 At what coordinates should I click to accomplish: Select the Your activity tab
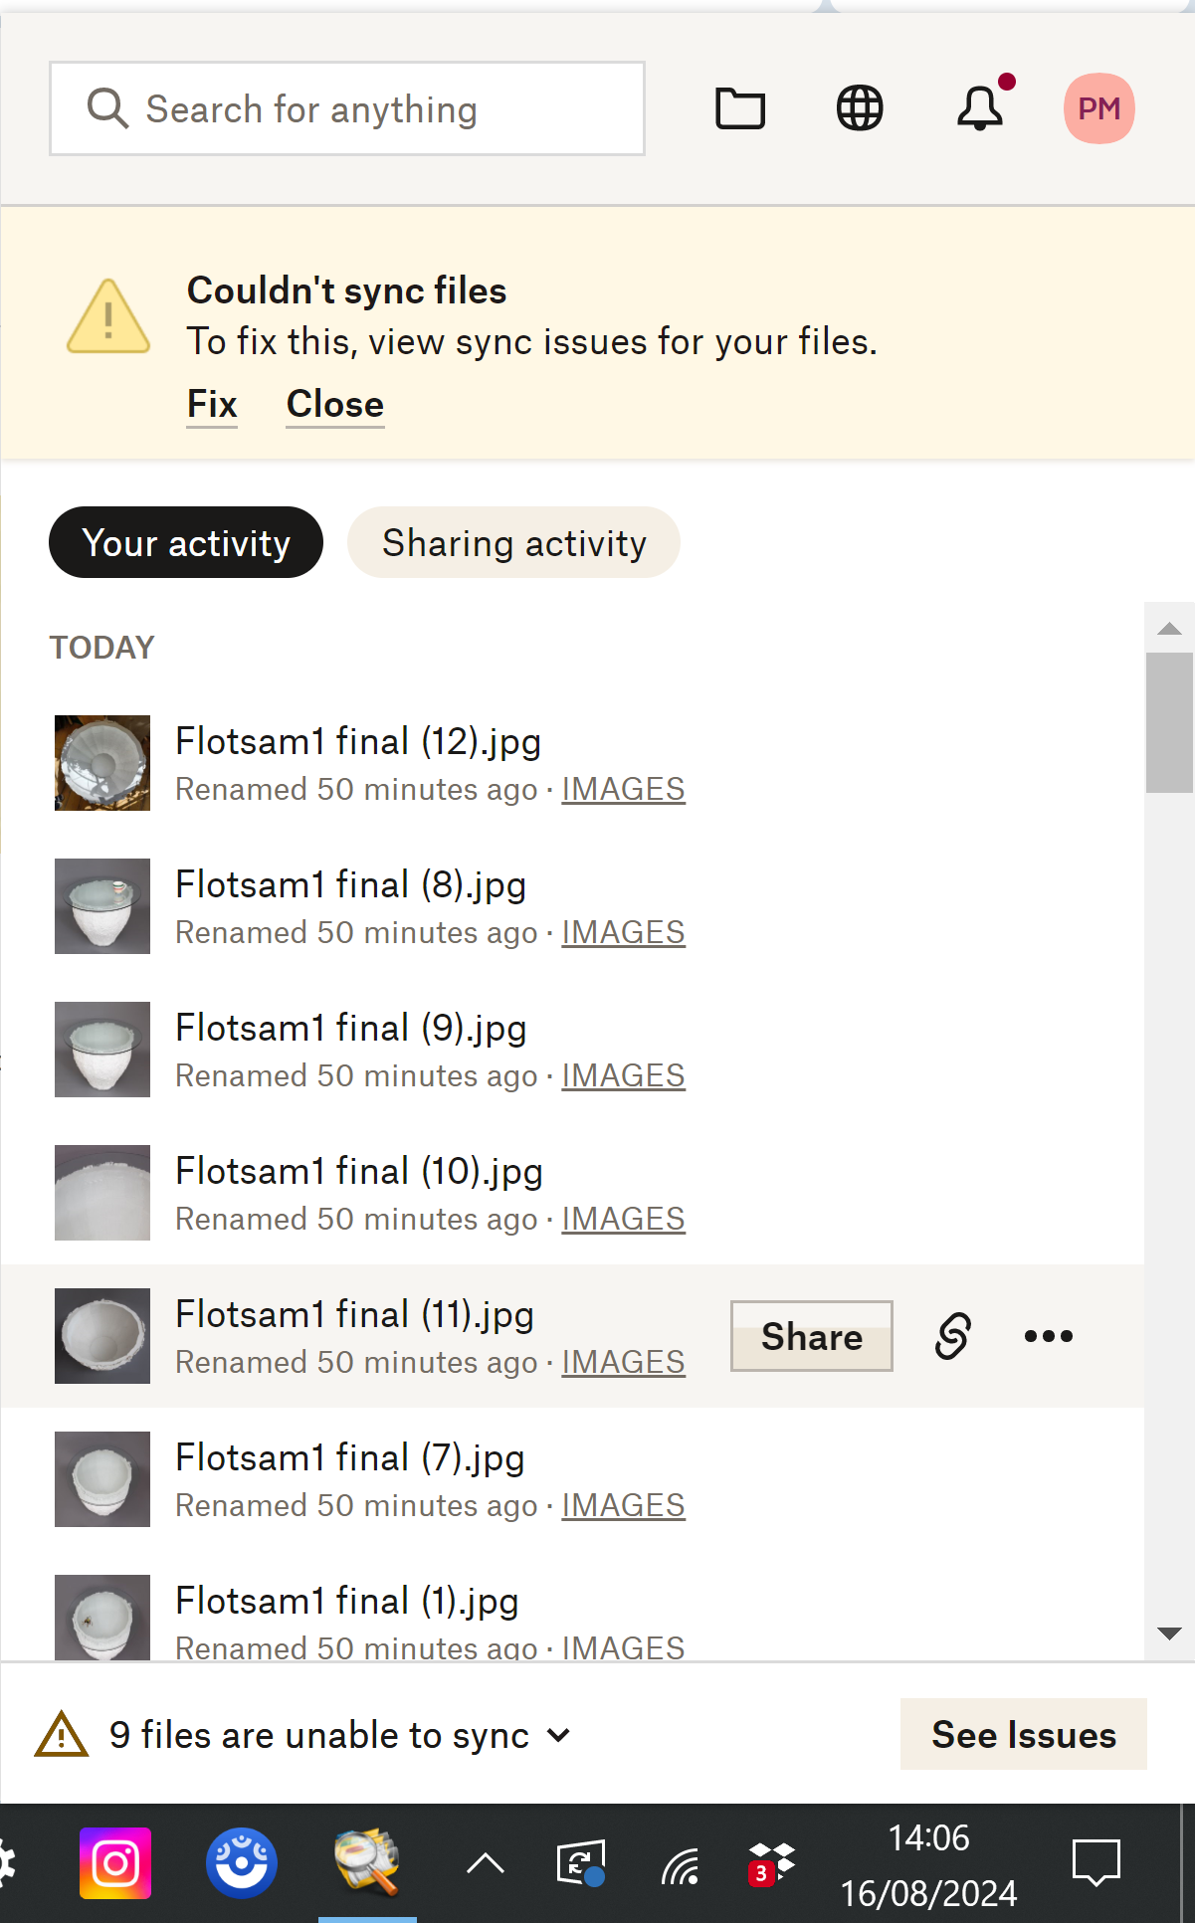click(x=186, y=543)
